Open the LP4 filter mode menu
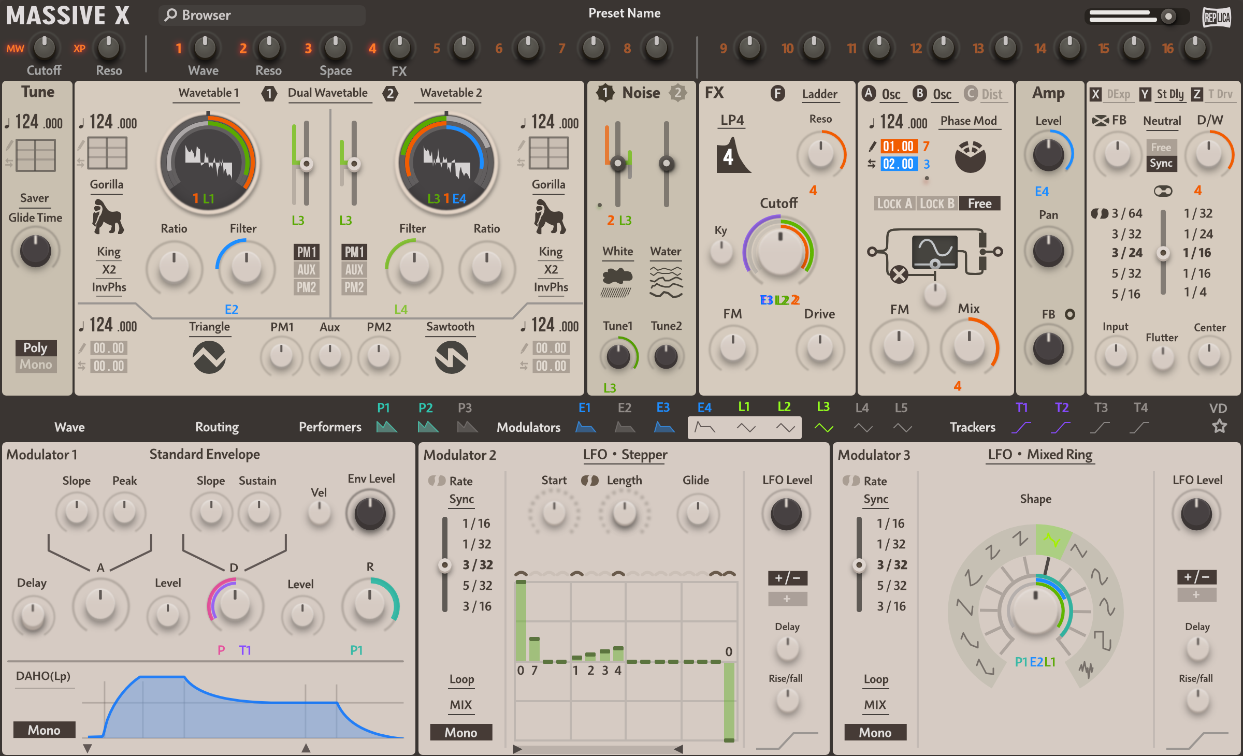 coord(732,121)
